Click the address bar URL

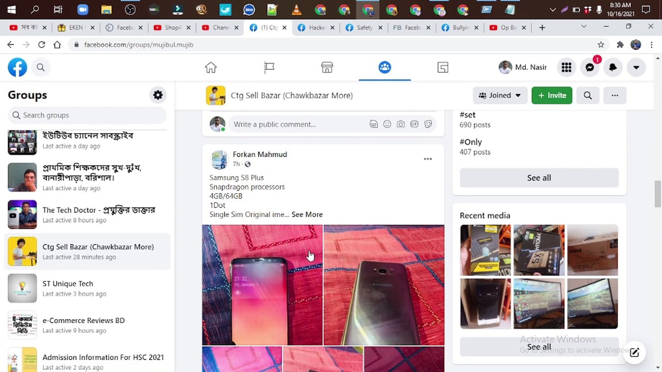point(139,45)
